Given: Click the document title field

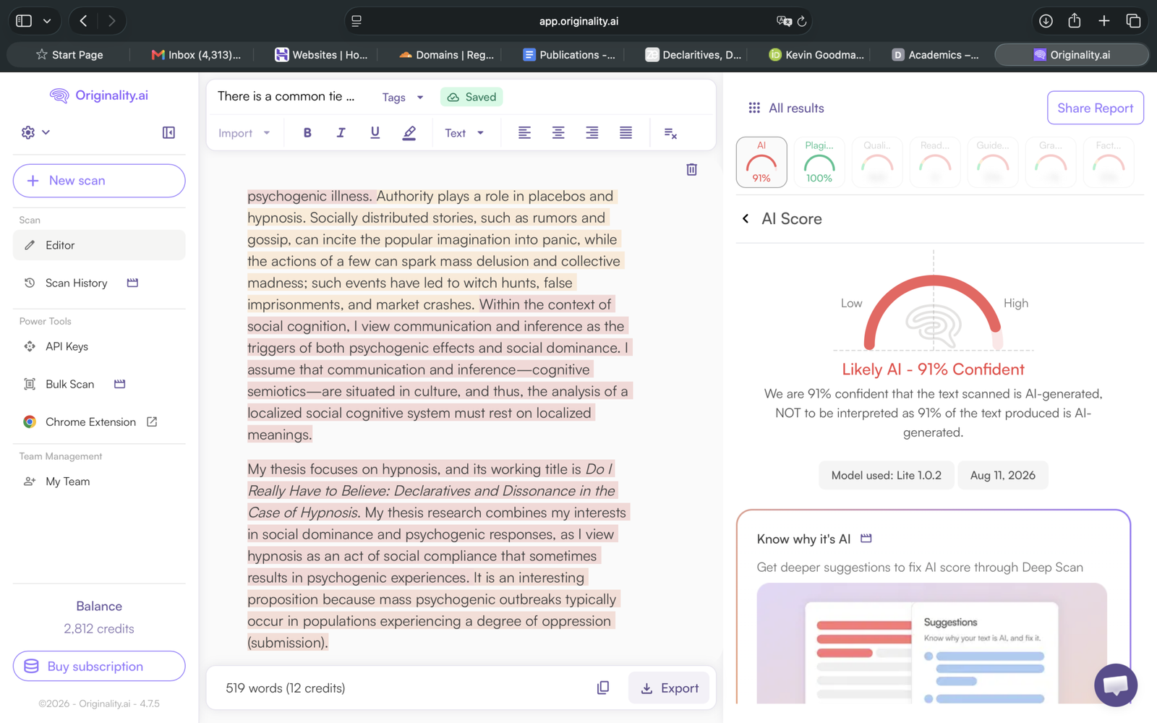Looking at the screenshot, I should point(287,96).
